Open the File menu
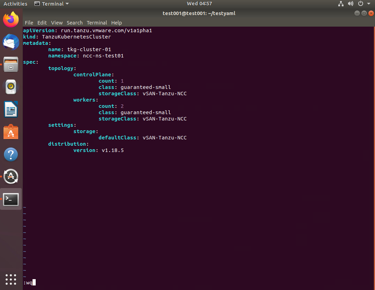 point(29,23)
